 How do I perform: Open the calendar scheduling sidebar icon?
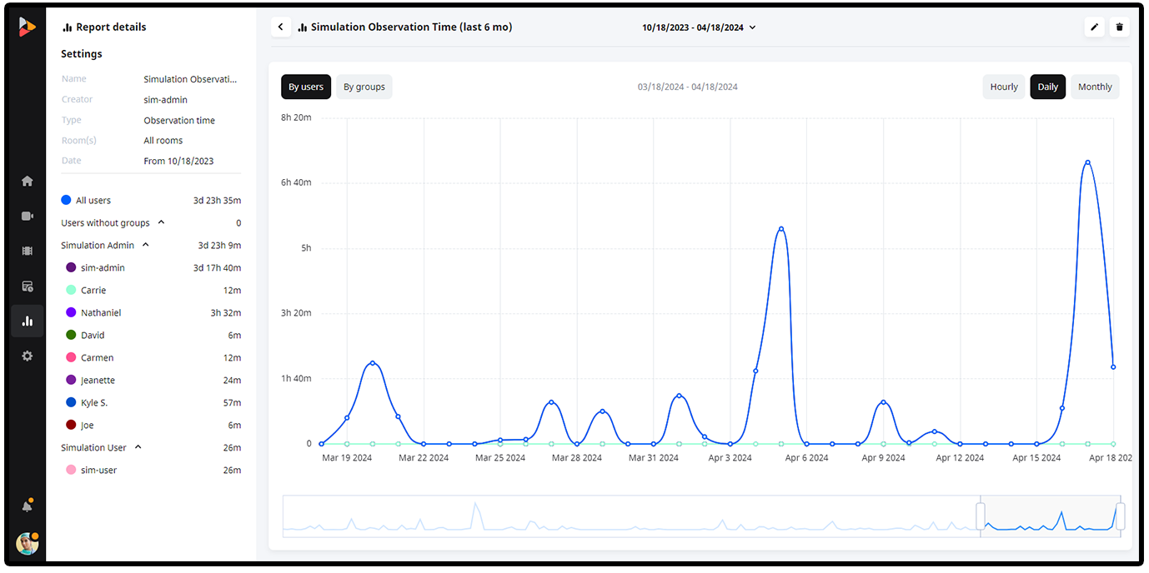click(x=28, y=286)
